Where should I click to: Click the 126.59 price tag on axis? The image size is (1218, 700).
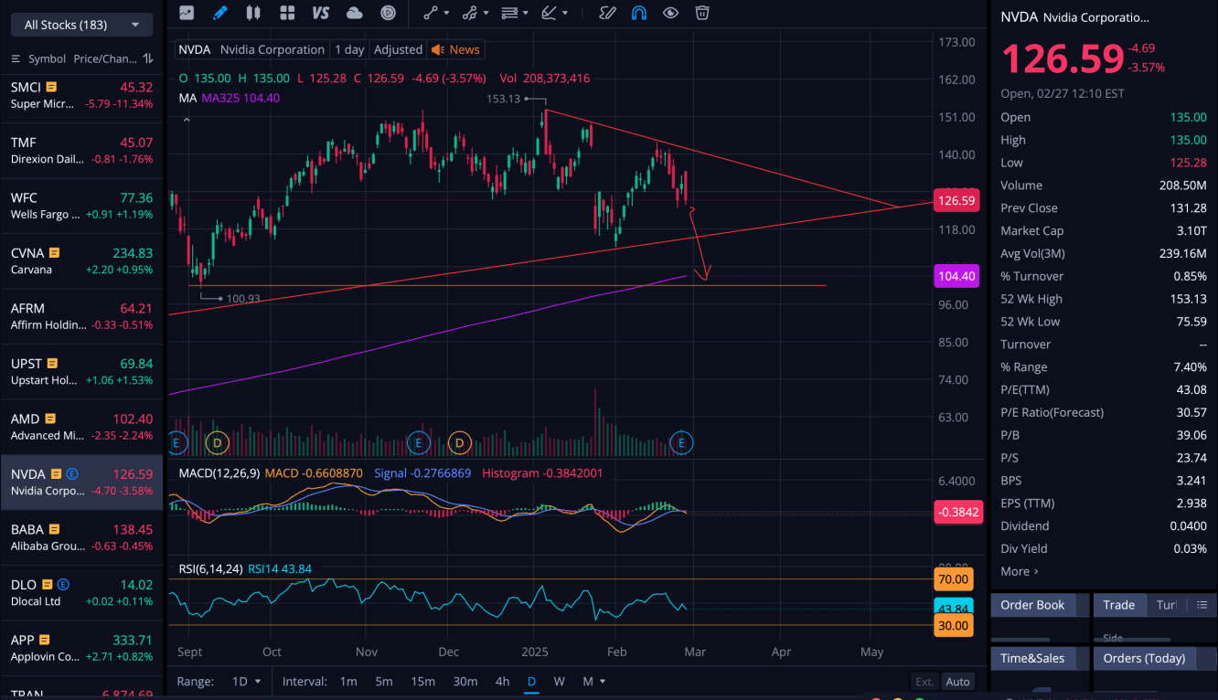pyautogui.click(x=956, y=201)
